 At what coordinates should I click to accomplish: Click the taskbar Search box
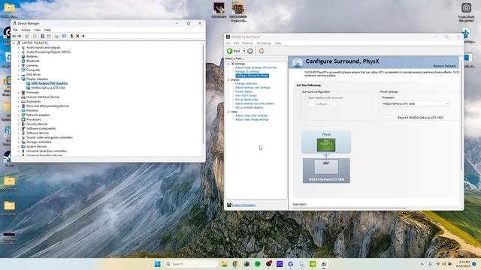tap(191, 264)
